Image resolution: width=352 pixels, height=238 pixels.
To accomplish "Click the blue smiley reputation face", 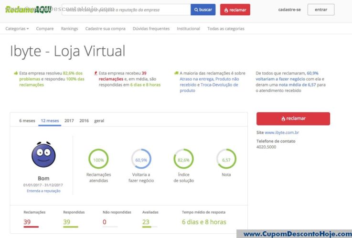I will 43,154.
